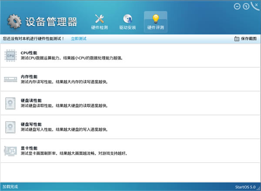The width and height of the screenshot is (261, 191).
Task: Close the window with the X button
Action: click(x=256, y=6)
